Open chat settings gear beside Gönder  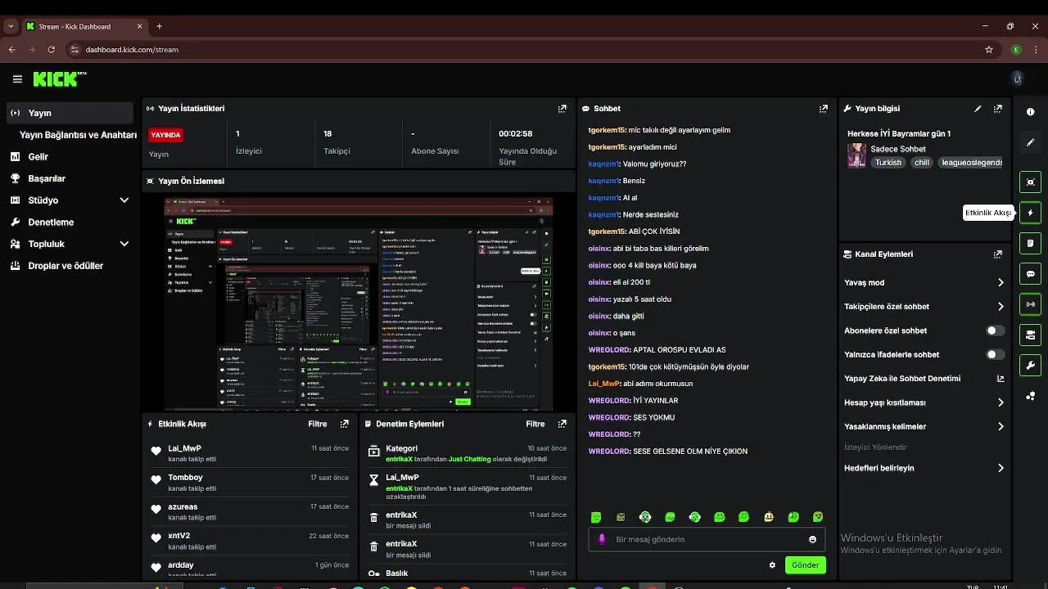click(772, 564)
